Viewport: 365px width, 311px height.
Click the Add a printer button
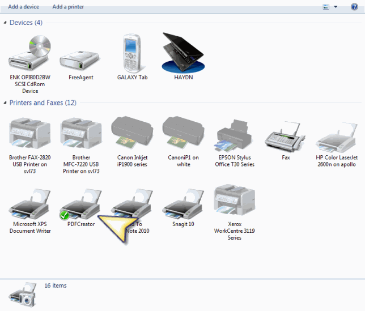pyautogui.click(x=68, y=7)
